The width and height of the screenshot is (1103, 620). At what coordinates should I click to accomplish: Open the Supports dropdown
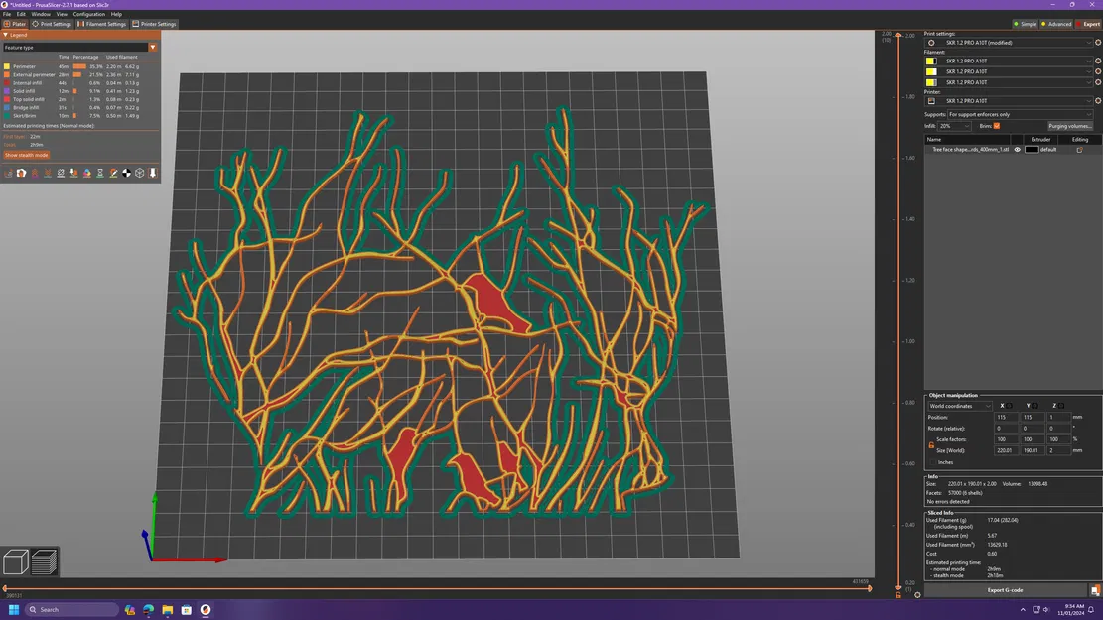[1020, 115]
